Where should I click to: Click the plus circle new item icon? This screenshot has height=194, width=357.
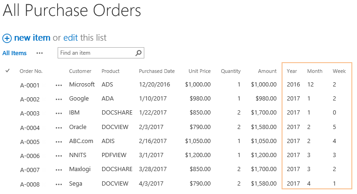click(x=7, y=38)
